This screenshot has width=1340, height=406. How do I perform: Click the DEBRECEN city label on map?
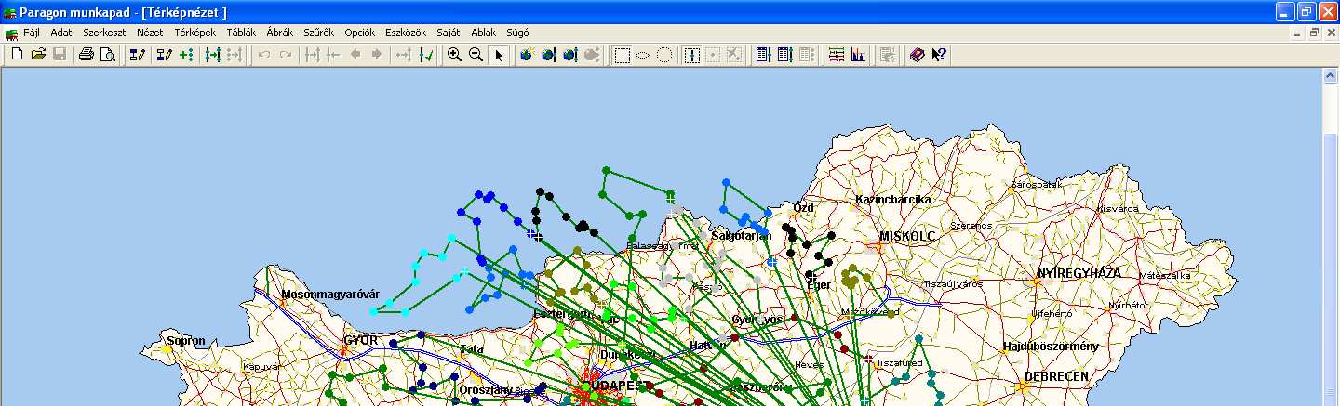(x=1058, y=376)
